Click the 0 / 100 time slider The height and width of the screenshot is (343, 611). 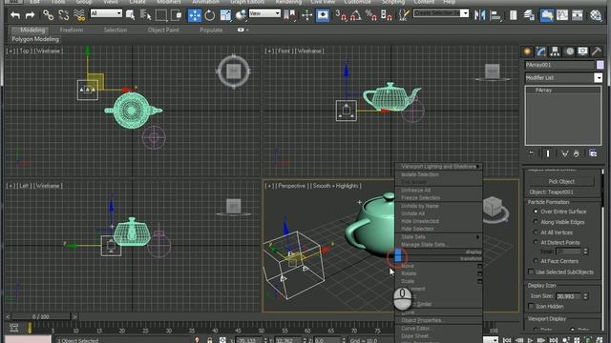[41, 316]
